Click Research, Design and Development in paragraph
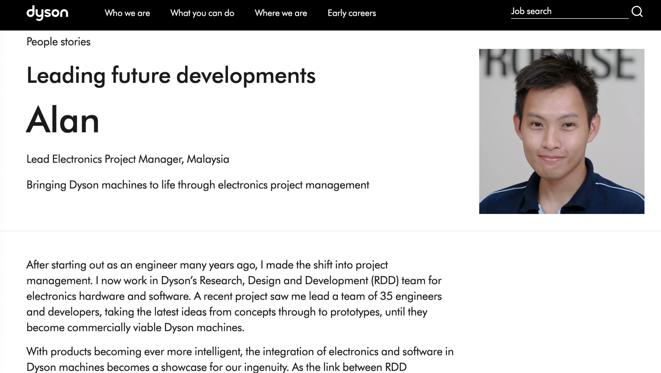The height and width of the screenshot is (373, 661). [284, 281]
